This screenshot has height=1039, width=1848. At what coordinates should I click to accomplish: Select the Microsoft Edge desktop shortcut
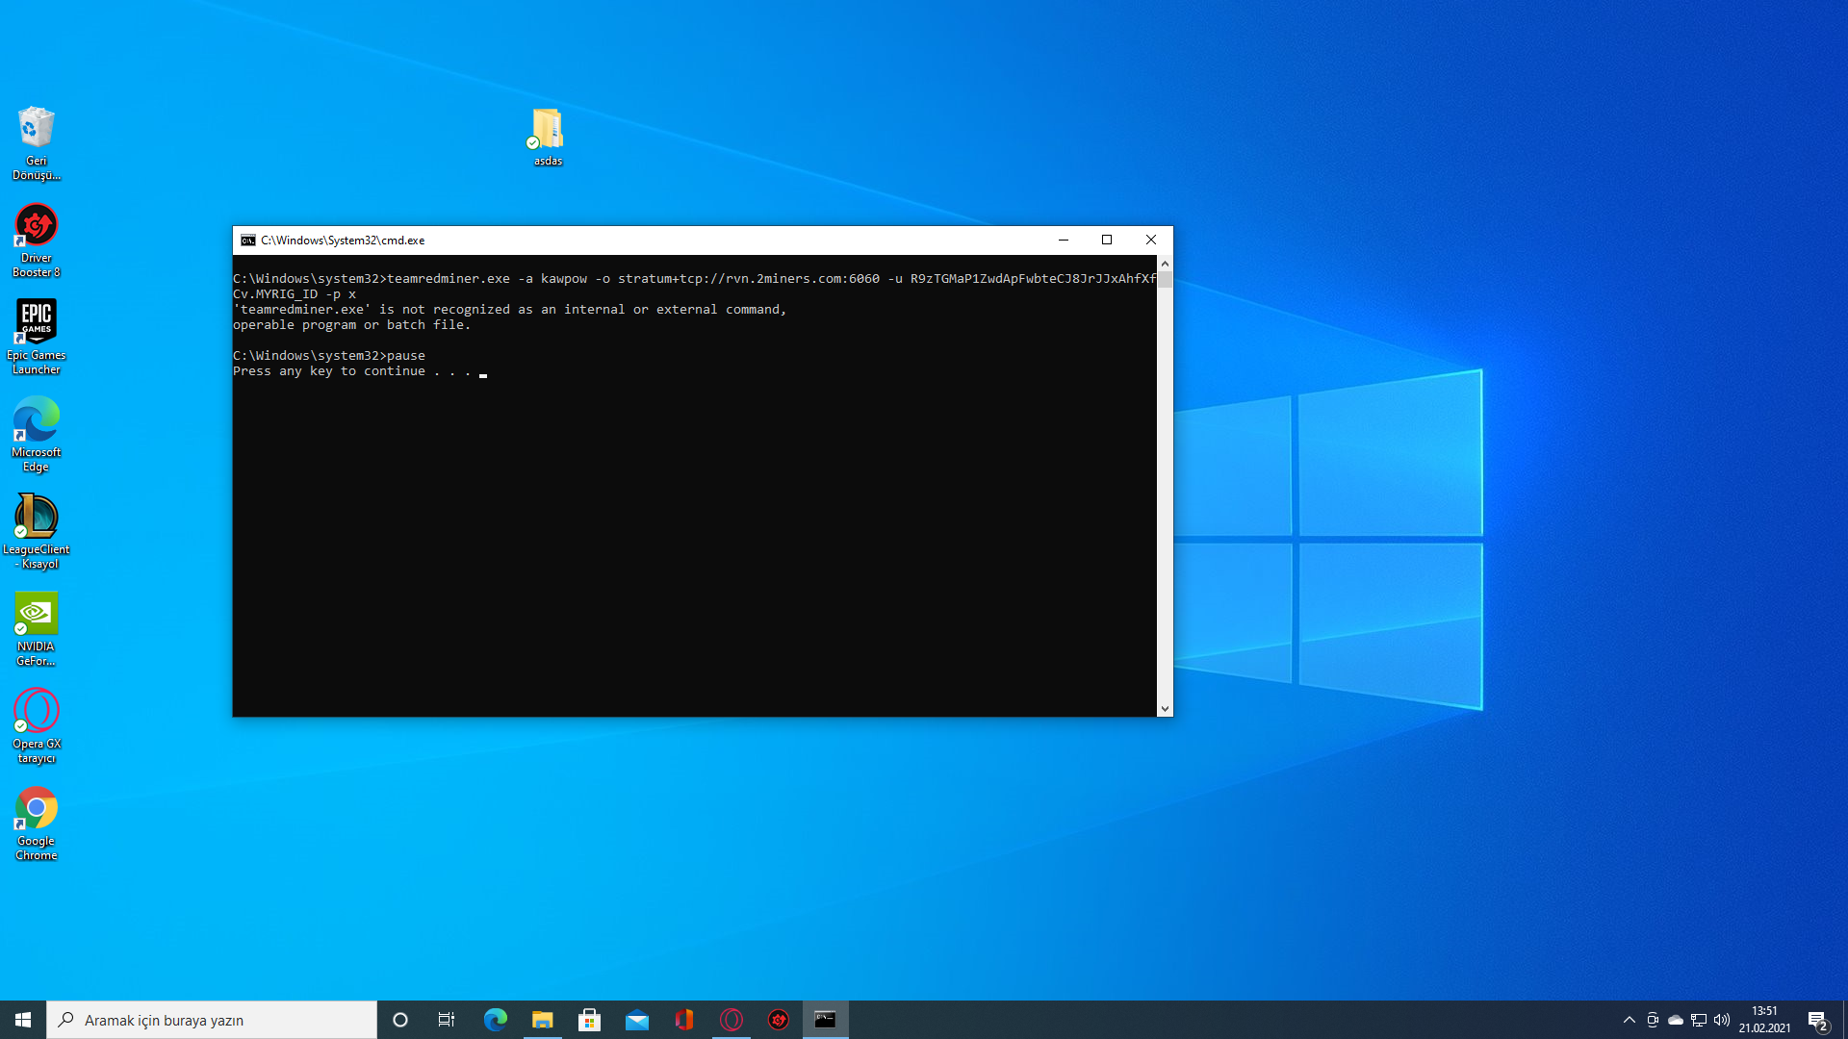37,435
